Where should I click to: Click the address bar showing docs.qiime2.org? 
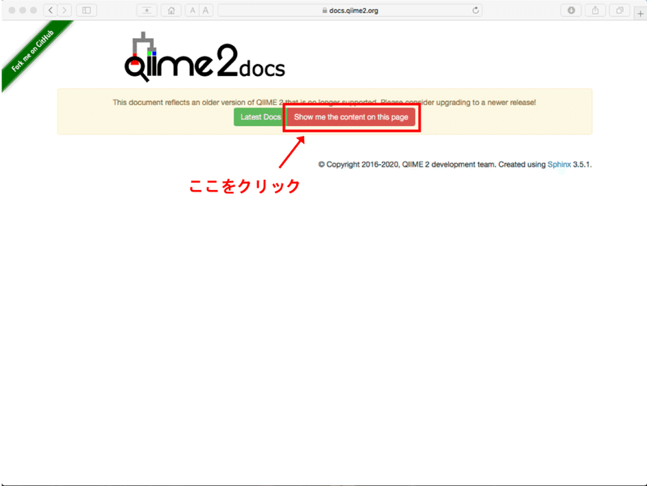click(356, 11)
